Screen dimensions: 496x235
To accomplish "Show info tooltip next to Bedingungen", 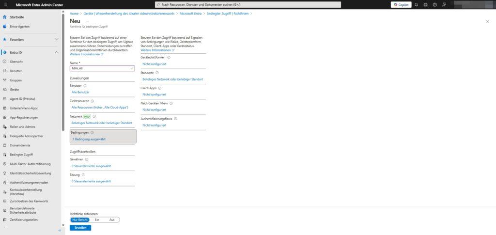I will (92, 133).
